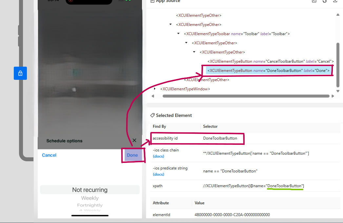
Task: Click the elementId value 4B000000-0000-0000-C20A-000000000000
Action: click(232, 215)
